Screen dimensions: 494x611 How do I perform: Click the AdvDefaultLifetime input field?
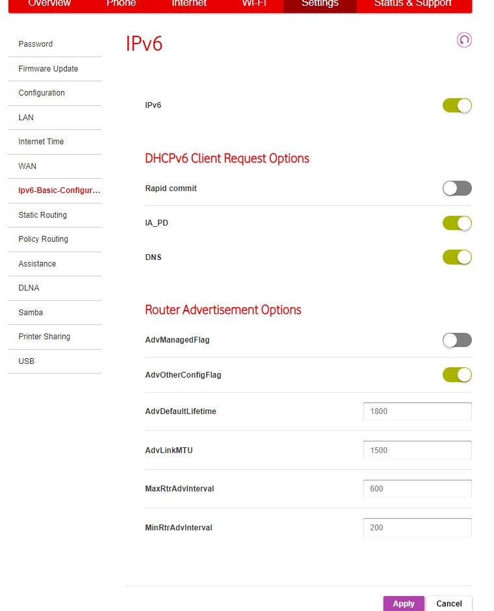pos(417,411)
